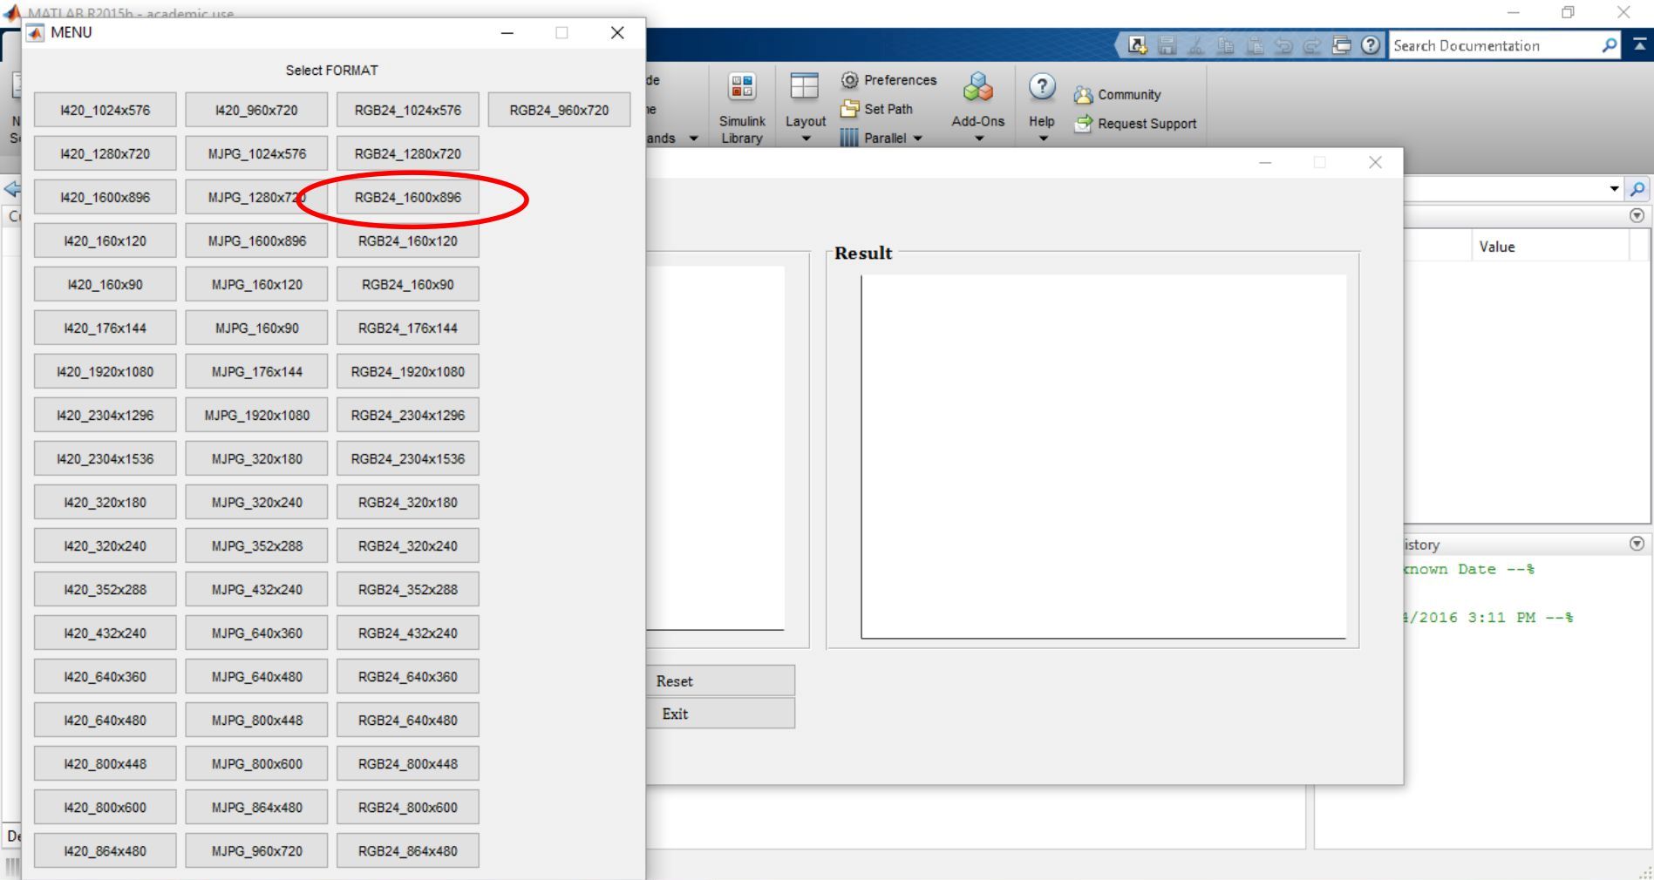Minimize the toolstrip with the collapse arrow

[1639, 45]
